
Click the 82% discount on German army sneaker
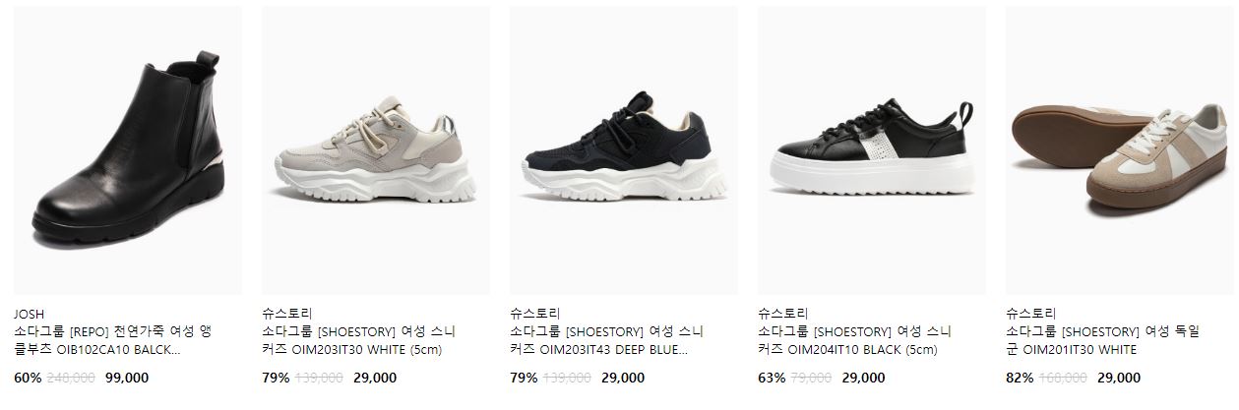click(x=1020, y=378)
